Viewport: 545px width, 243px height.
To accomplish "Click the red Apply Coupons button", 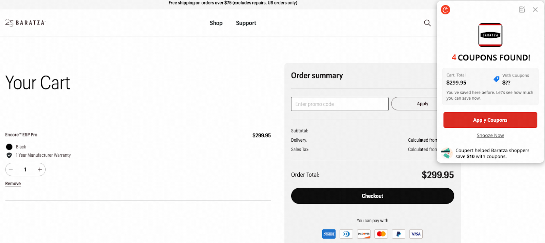I will [x=490, y=120].
